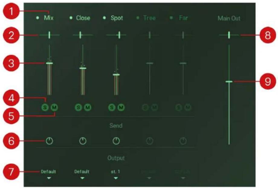Click the Tree channel label
Image resolution: width=278 pixels, height=188 pixels.
tap(150, 18)
